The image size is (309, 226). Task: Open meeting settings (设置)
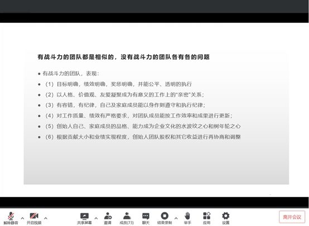(226, 218)
